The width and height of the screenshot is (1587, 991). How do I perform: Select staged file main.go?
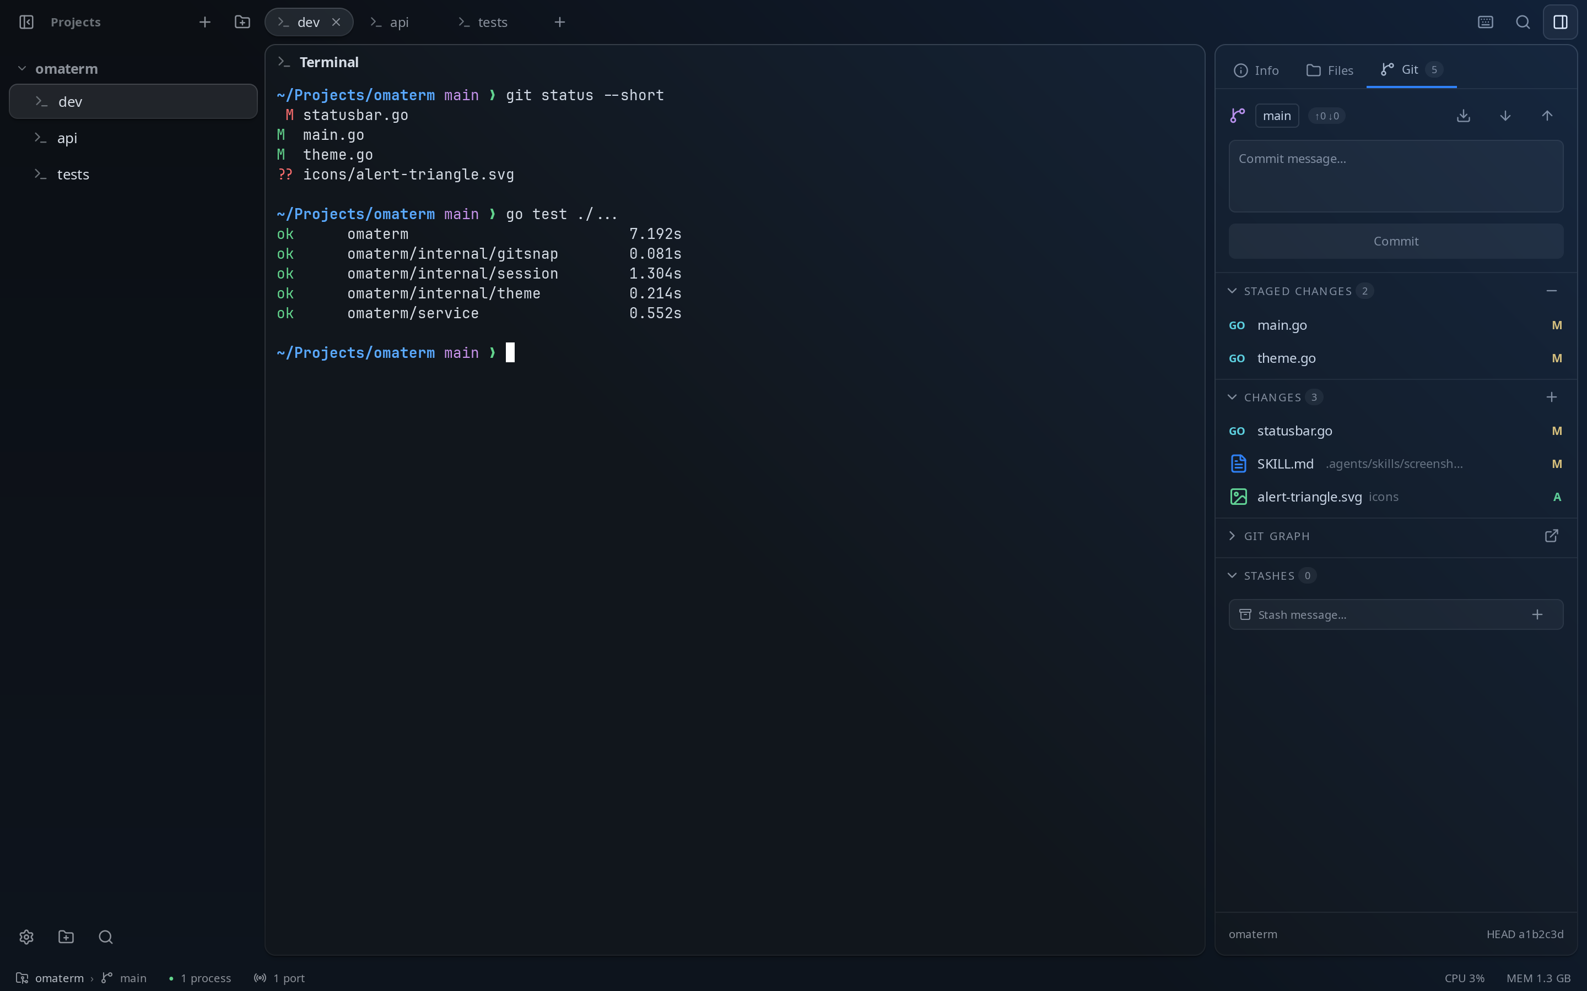tap(1395, 325)
